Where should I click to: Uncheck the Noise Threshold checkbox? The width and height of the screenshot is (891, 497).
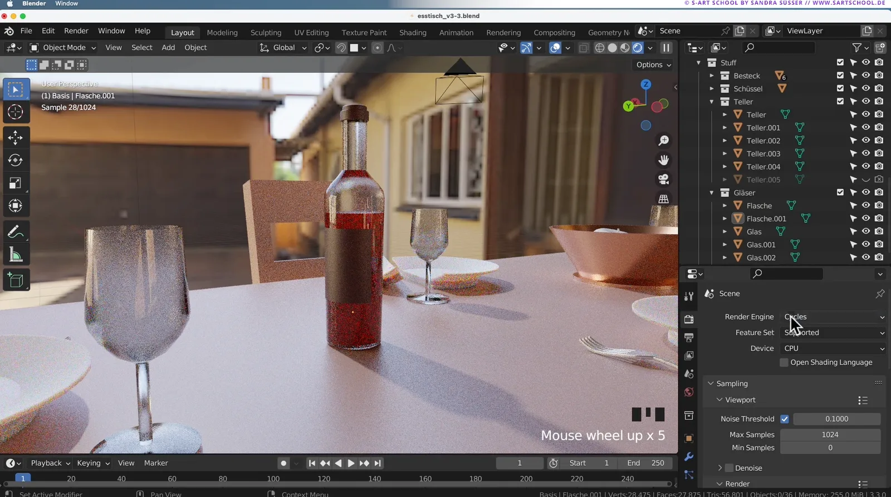785,419
